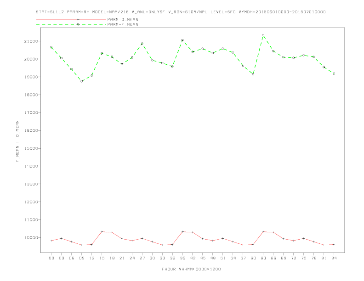Screen dimensions: 364x281
Task: Click the 60 forecast hour tick label
Action: (253, 258)
